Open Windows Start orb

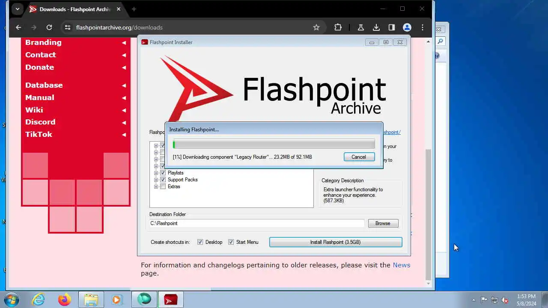pyautogui.click(x=12, y=299)
